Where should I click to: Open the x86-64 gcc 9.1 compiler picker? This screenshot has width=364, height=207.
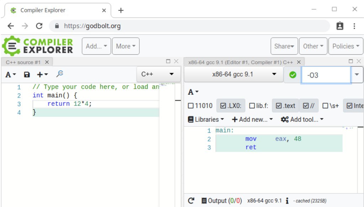234,75
